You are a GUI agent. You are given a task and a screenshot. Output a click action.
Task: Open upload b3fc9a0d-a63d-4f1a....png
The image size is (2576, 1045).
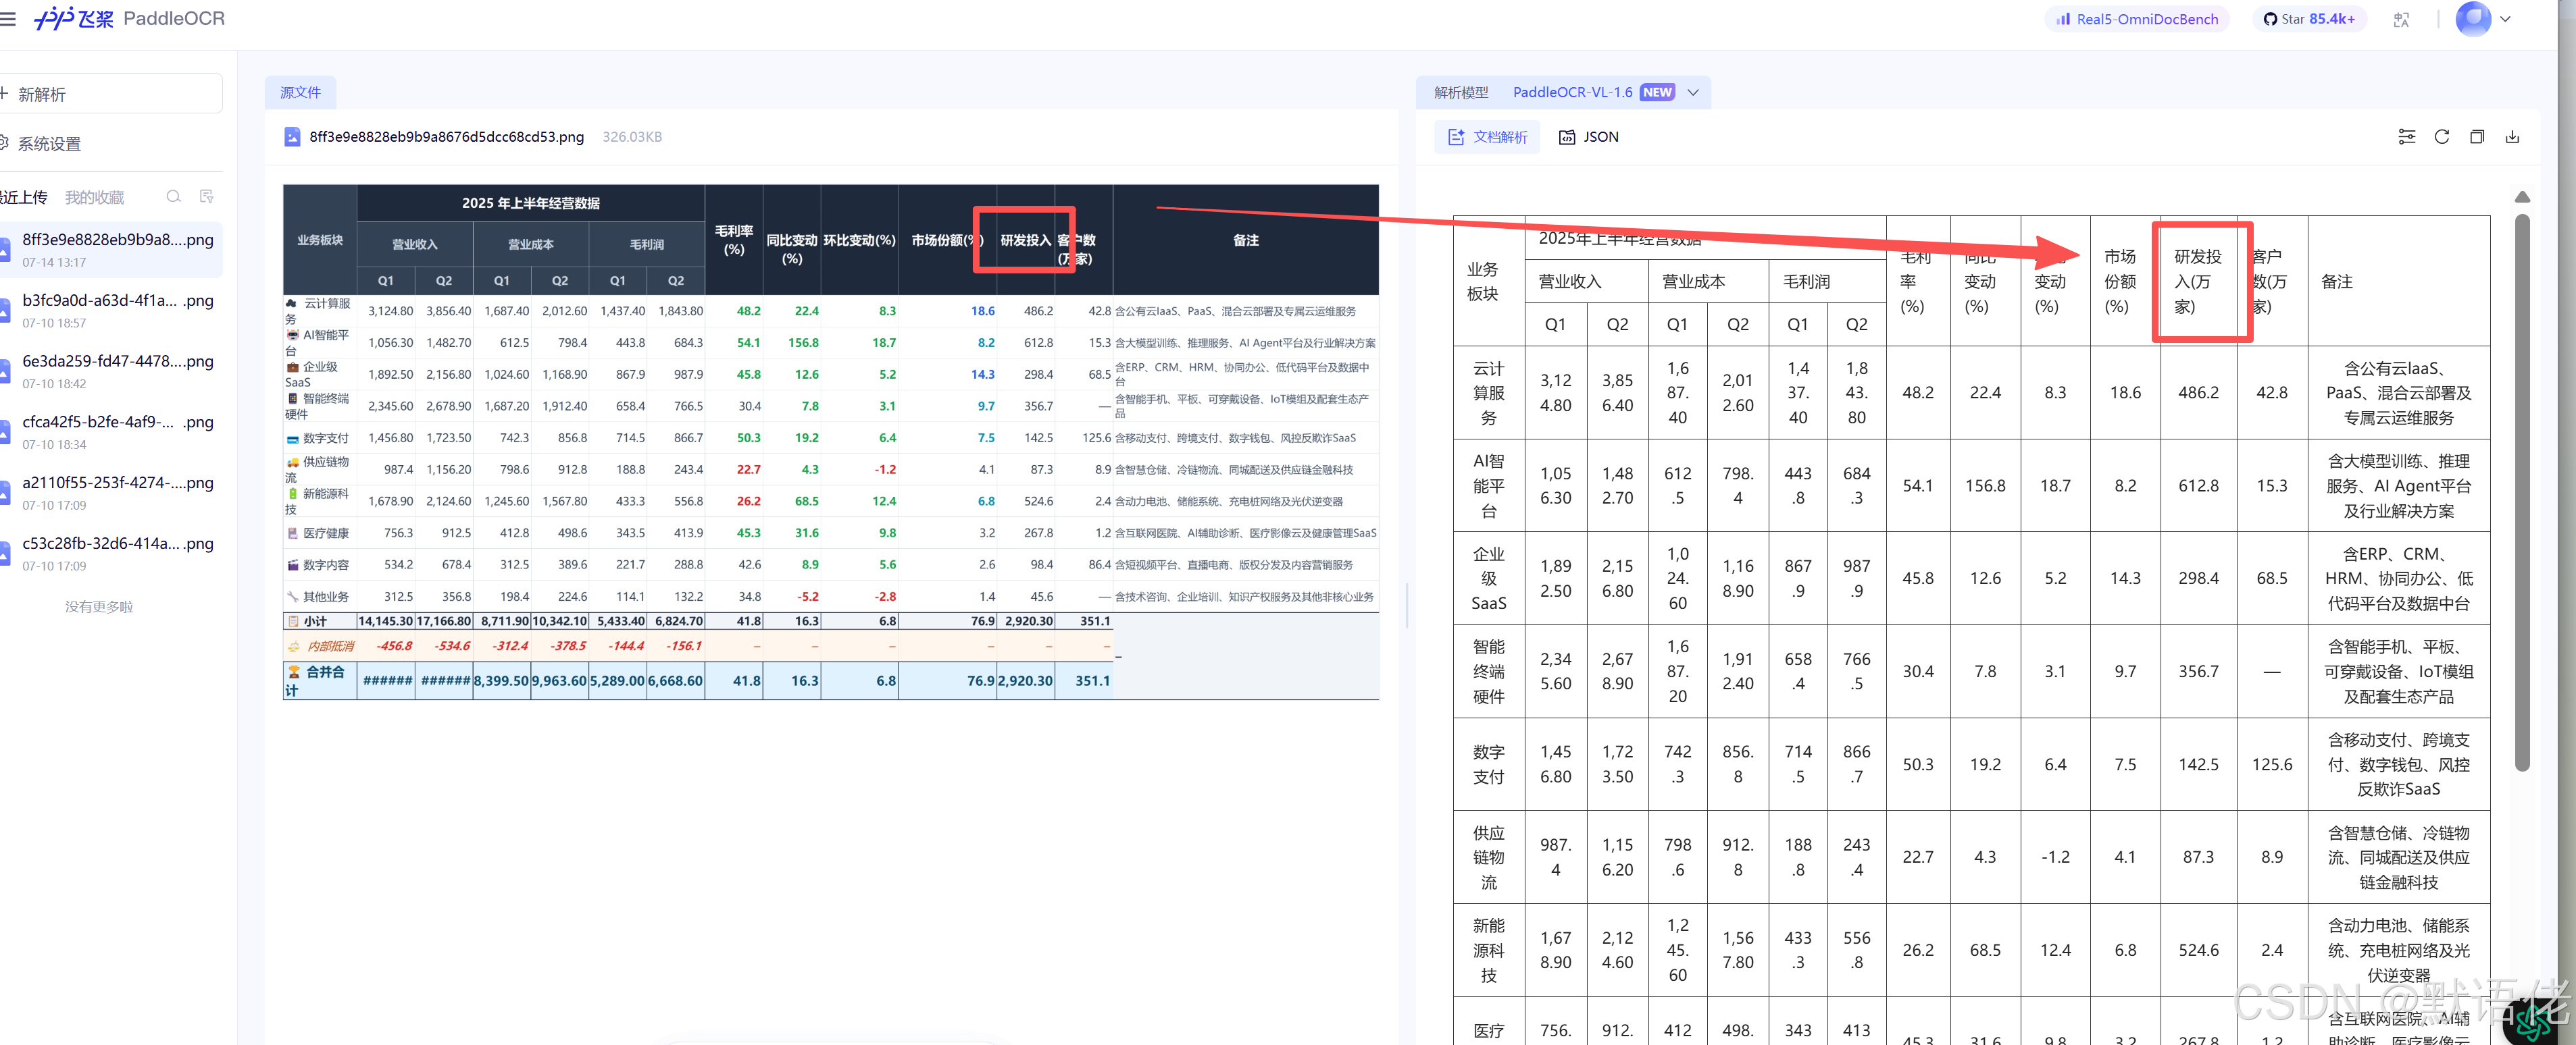[x=110, y=311]
